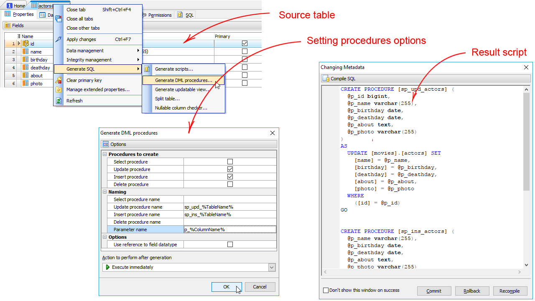The height and width of the screenshot is (301, 535).
Task: Click the Apply changes icon in menu
Action: (59, 39)
